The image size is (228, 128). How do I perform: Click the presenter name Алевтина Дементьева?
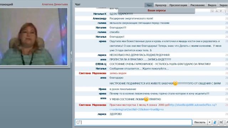point(55,4)
